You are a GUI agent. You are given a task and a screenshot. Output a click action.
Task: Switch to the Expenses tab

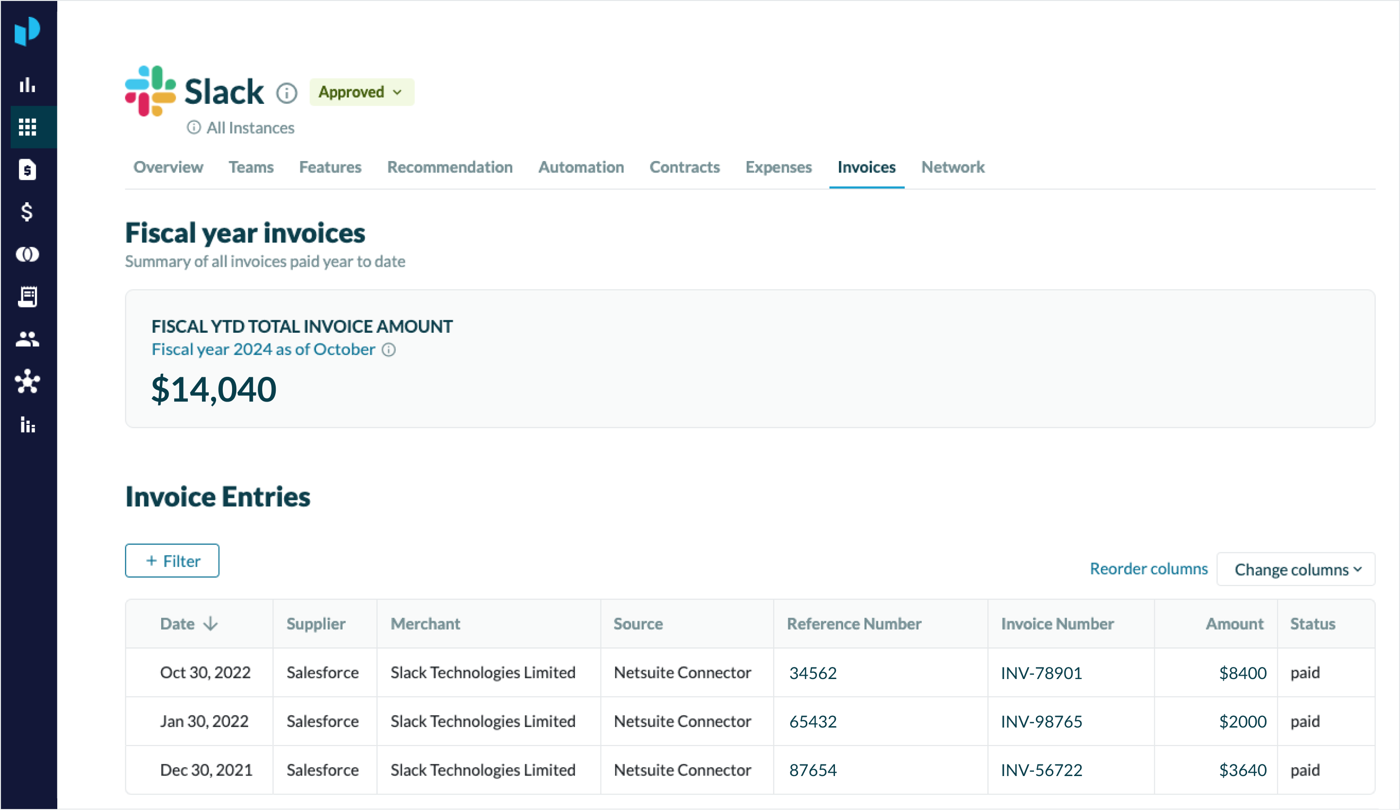(x=778, y=167)
